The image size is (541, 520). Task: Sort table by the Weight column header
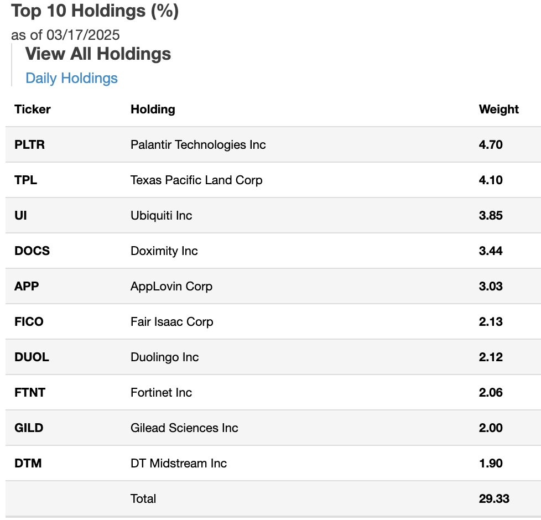coord(498,109)
